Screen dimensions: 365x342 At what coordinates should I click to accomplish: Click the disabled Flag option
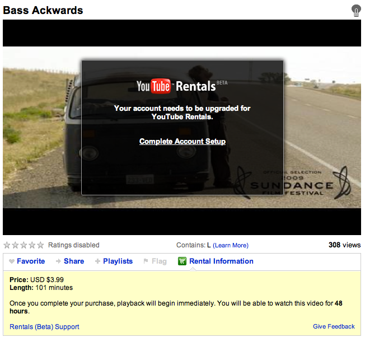159,261
